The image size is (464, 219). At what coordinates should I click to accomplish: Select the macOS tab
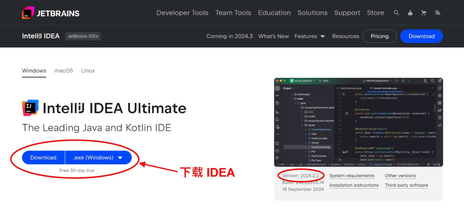64,71
